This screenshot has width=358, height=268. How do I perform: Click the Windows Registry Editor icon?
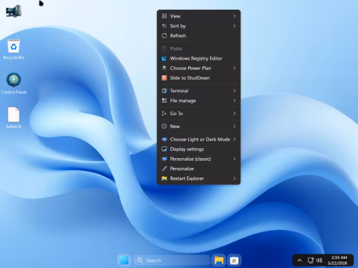(164, 59)
